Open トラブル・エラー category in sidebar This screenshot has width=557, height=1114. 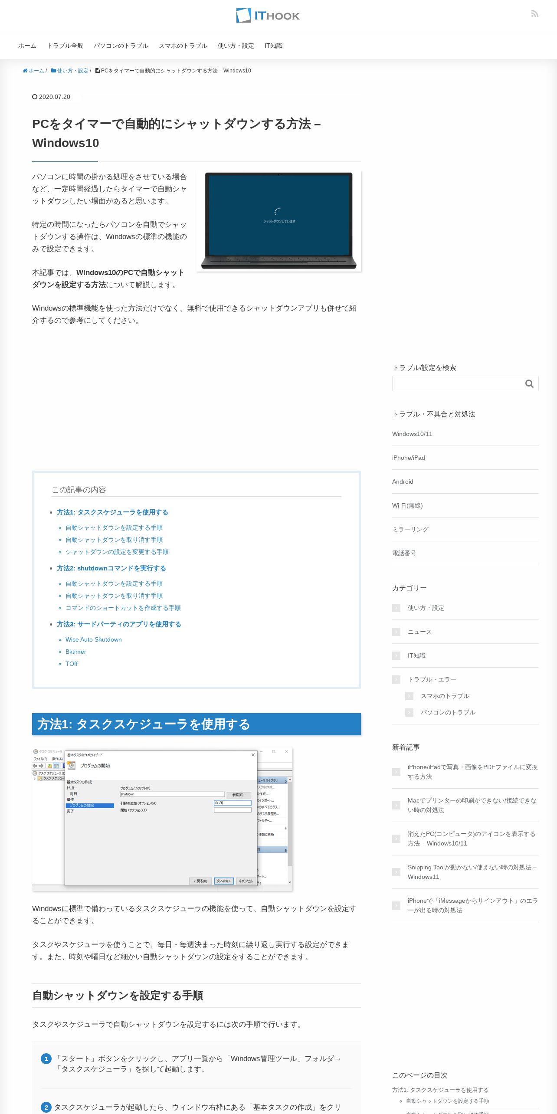(x=432, y=679)
